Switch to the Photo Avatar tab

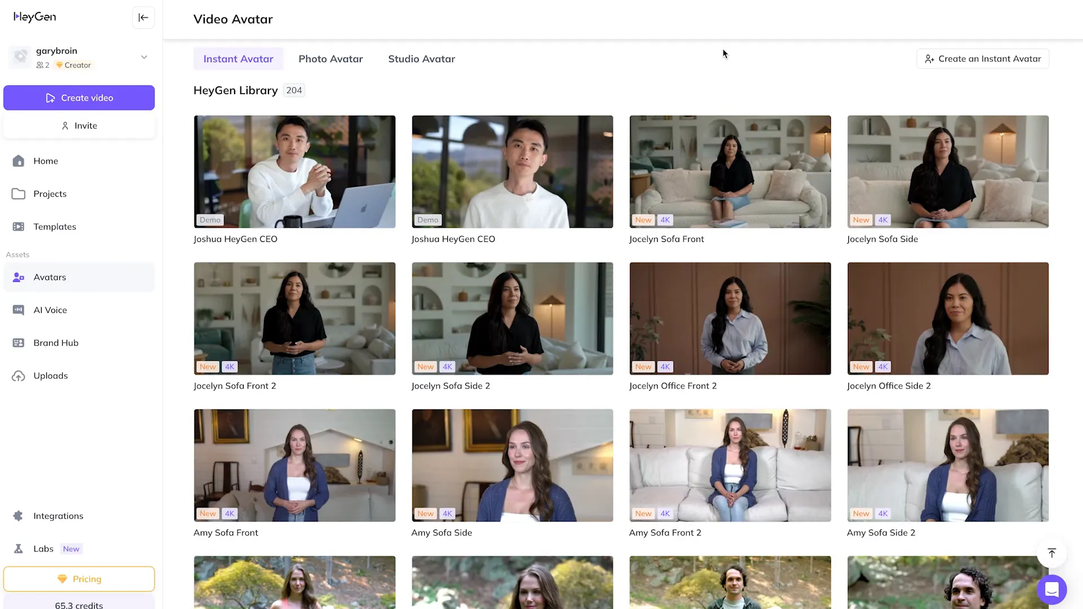pyautogui.click(x=331, y=59)
